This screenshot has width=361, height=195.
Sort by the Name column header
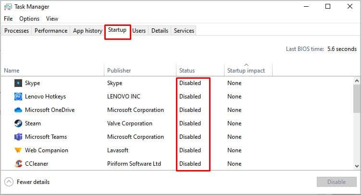[x=53, y=70]
